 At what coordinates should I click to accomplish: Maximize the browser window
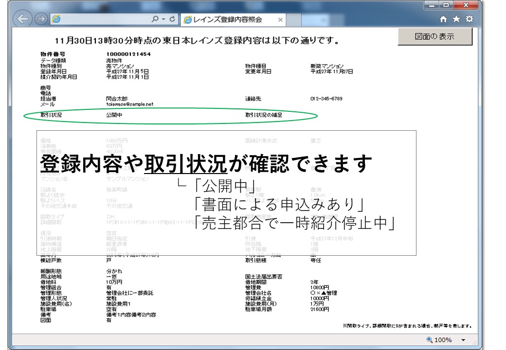(446, 5)
